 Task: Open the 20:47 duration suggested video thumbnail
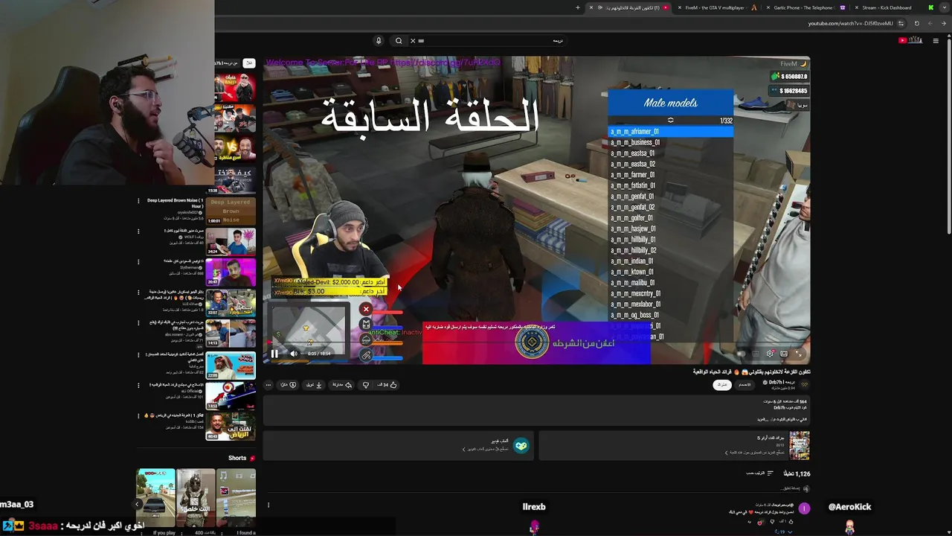[x=231, y=272]
